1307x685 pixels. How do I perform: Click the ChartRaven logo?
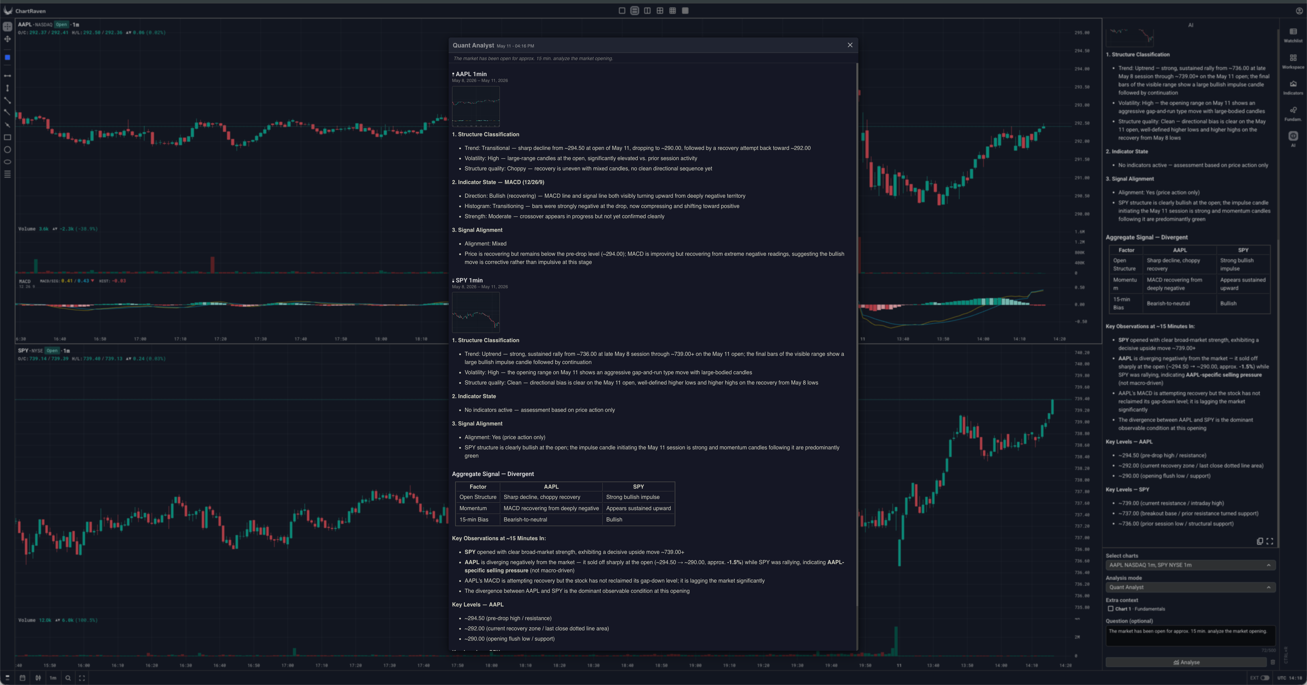pyautogui.click(x=24, y=11)
